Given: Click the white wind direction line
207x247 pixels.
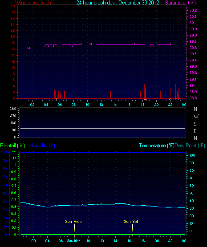Looking at the screenshot, I should [x=102, y=128].
